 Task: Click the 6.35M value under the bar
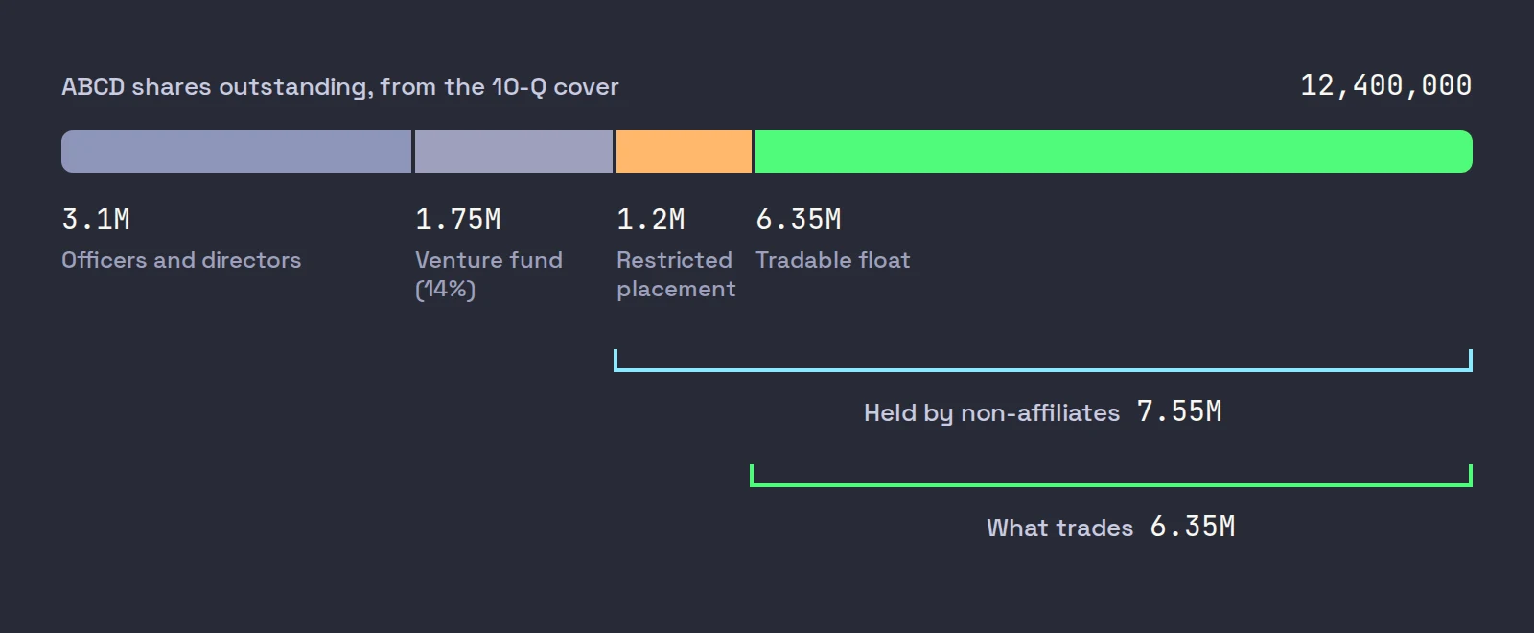click(x=799, y=220)
